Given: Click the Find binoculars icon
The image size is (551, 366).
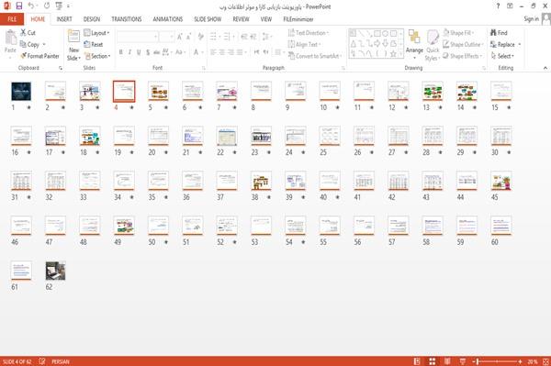Looking at the screenshot, I should (x=493, y=33).
